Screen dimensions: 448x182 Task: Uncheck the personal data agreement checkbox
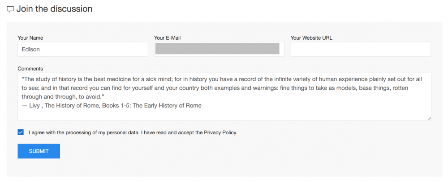21,132
